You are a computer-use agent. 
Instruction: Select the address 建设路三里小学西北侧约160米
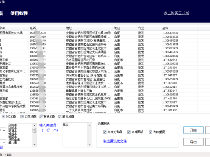[85, 67]
